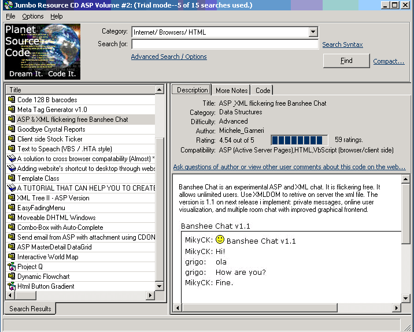Click the project icon beside Html Button Gradient
The height and width of the screenshot is (332, 414).
coord(12,286)
